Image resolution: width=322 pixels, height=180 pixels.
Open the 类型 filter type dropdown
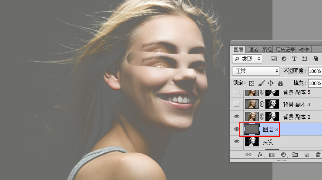point(247,59)
